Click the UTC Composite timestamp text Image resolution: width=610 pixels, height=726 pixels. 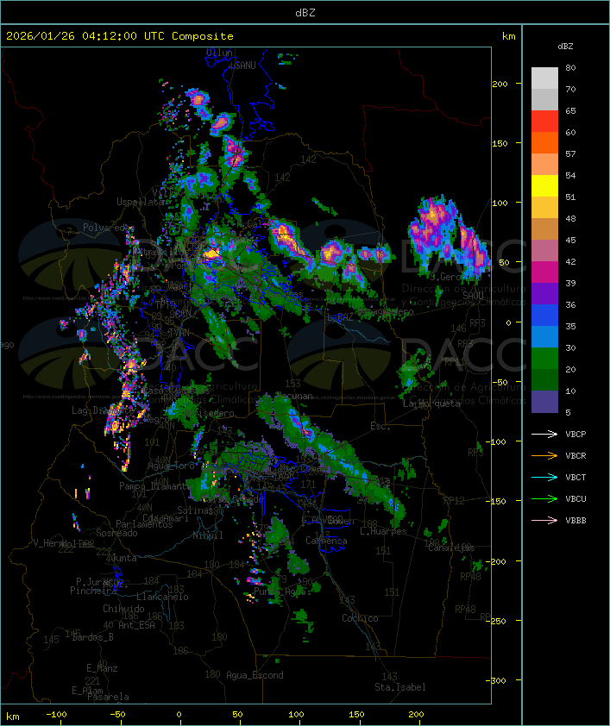pyautogui.click(x=120, y=36)
